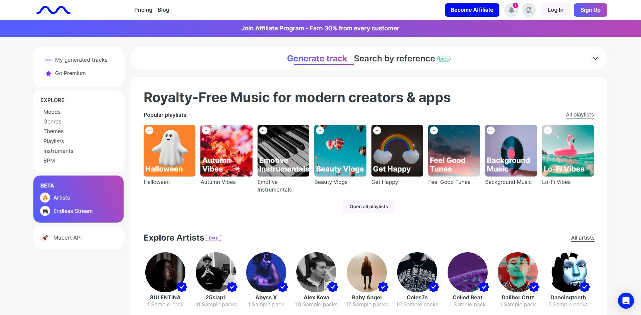This screenshot has width=641, height=315.
Task: Click the Go Premium star icon
Action: point(48,73)
